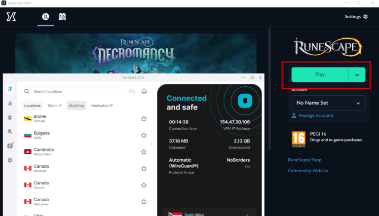Click the RuneScape Necromancy banner image
Image resolution: width=379 pixels, height=216 pixels.
click(136, 53)
